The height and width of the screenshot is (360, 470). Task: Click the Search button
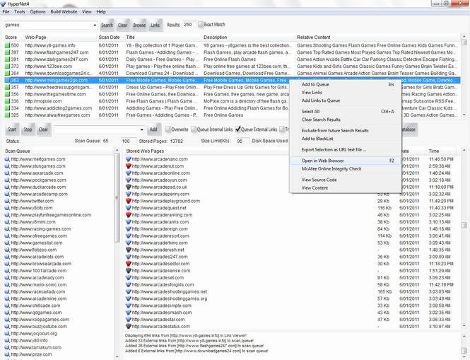107,25
